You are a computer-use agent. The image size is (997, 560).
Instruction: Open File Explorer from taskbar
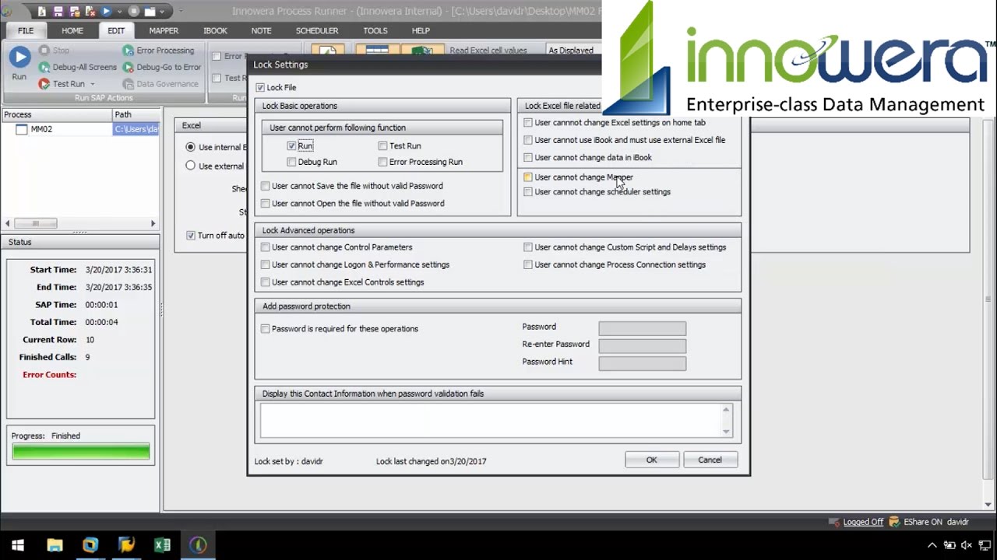point(55,545)
